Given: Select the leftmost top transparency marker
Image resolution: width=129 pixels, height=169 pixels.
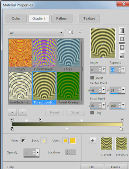Looking at the screenshot, I should tap(12, 120).
